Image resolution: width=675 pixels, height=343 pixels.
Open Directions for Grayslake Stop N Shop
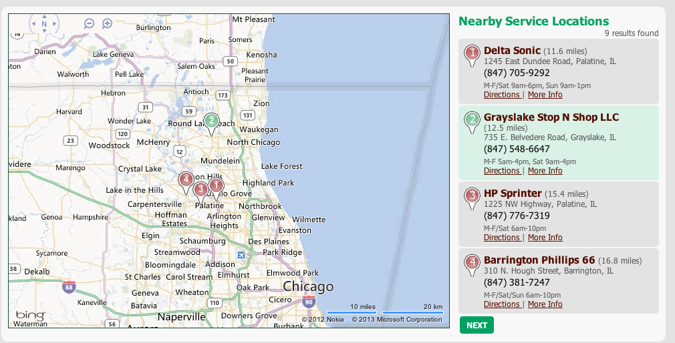coord(502,171)
